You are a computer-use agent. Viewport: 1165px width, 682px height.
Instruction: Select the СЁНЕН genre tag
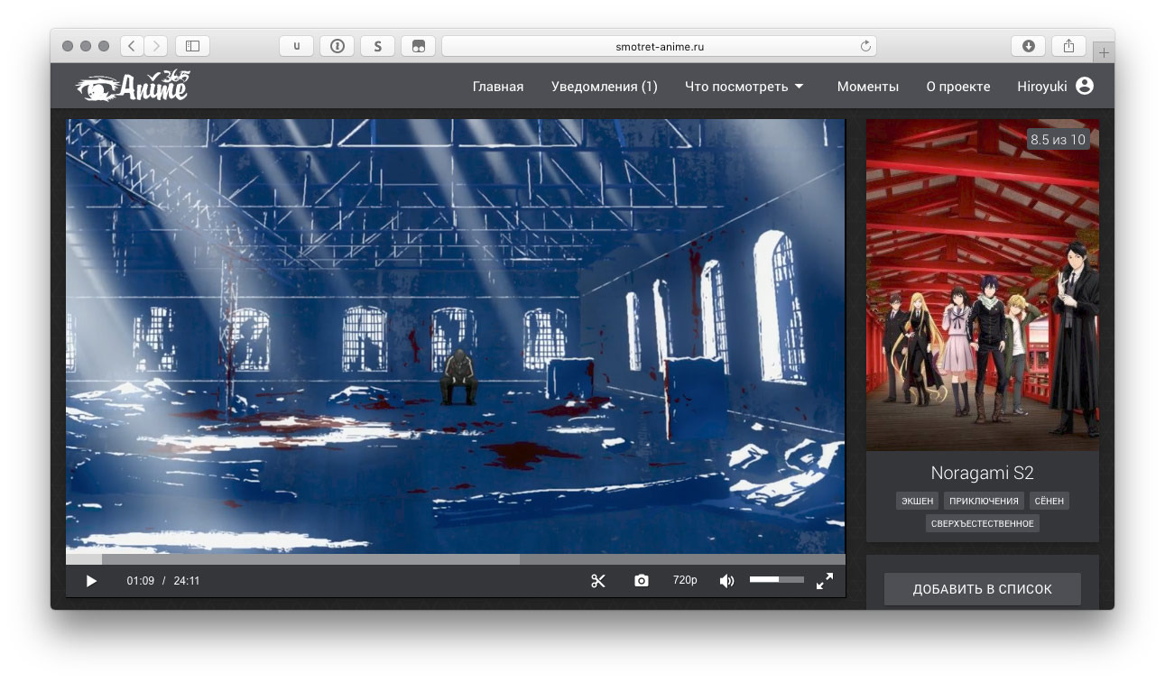click(x=1049, y=501)
